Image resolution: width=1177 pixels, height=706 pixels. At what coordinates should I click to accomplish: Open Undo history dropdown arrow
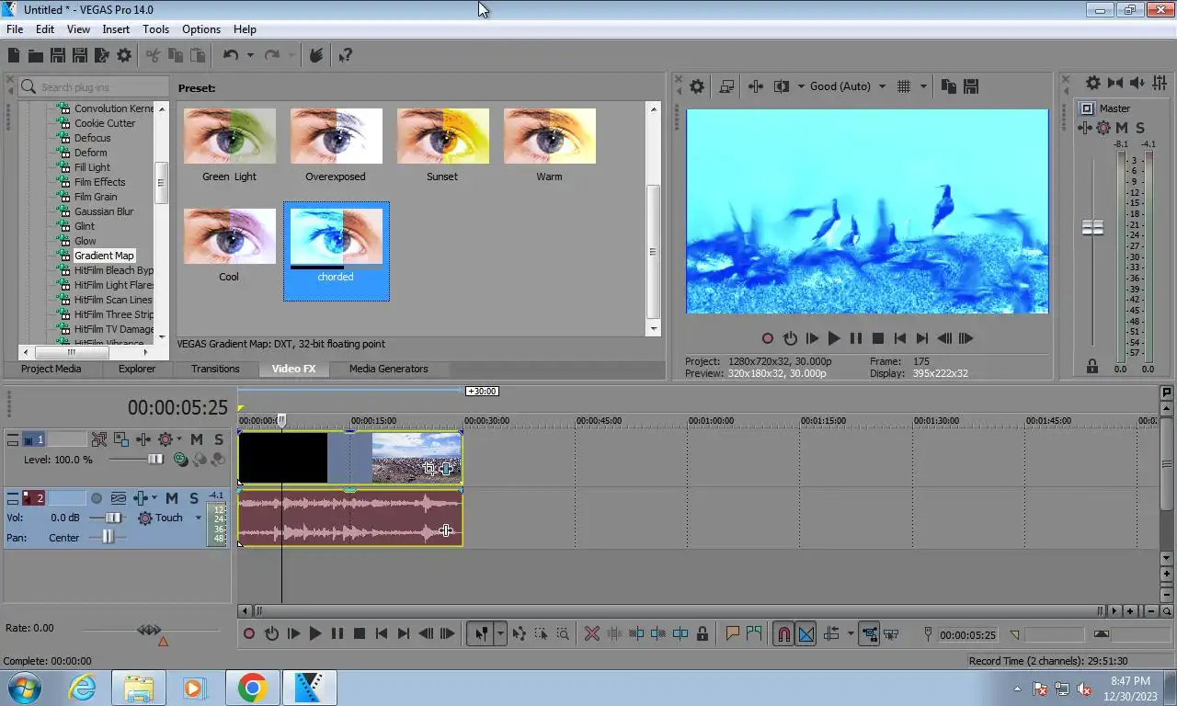250,55
